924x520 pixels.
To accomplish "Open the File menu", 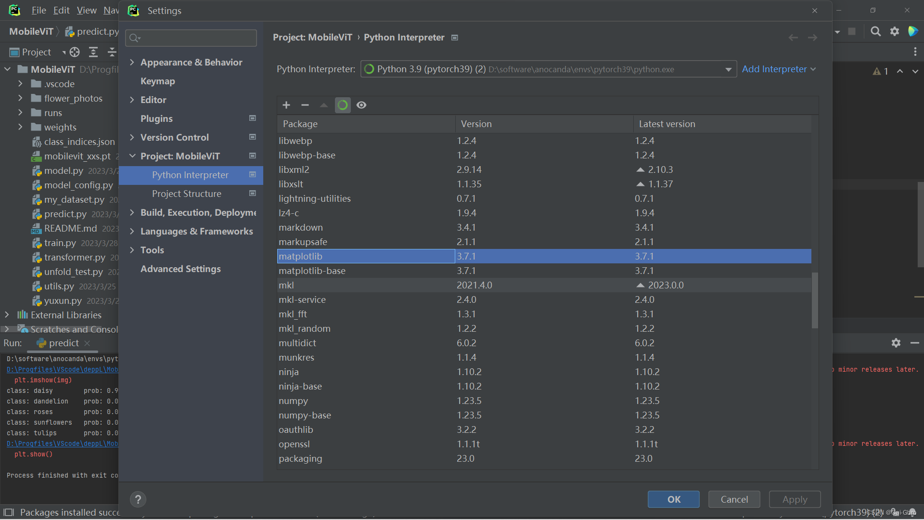I will pos(38,10).
